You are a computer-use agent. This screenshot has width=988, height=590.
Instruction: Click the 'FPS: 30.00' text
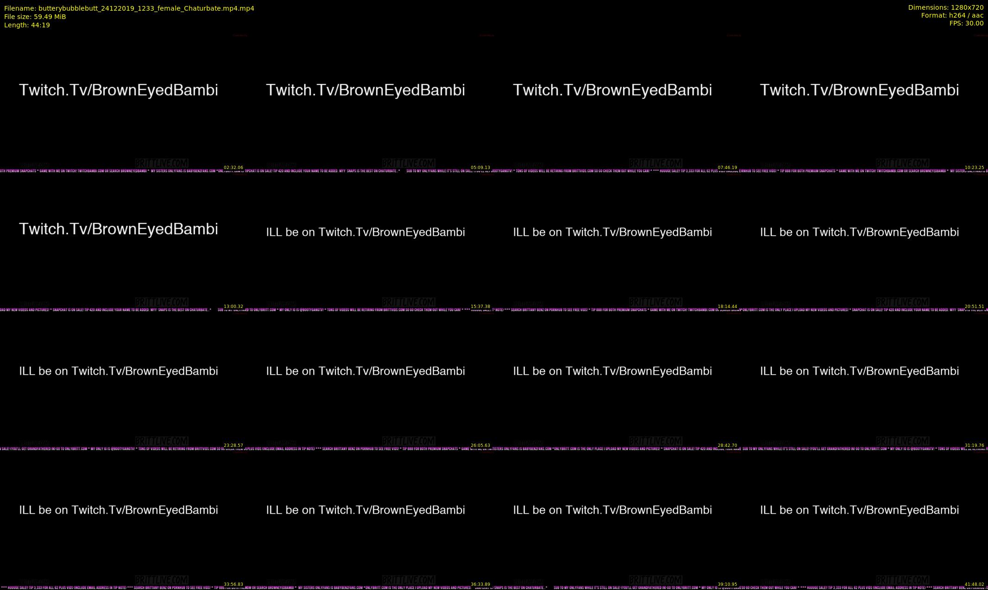pyautogui.click(x=966, y=23)
